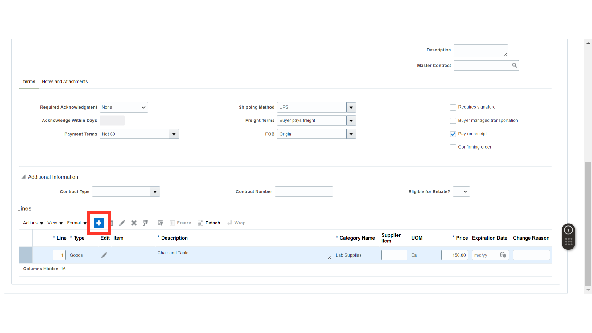Click the Contract Type text field

tap(121, 191)
